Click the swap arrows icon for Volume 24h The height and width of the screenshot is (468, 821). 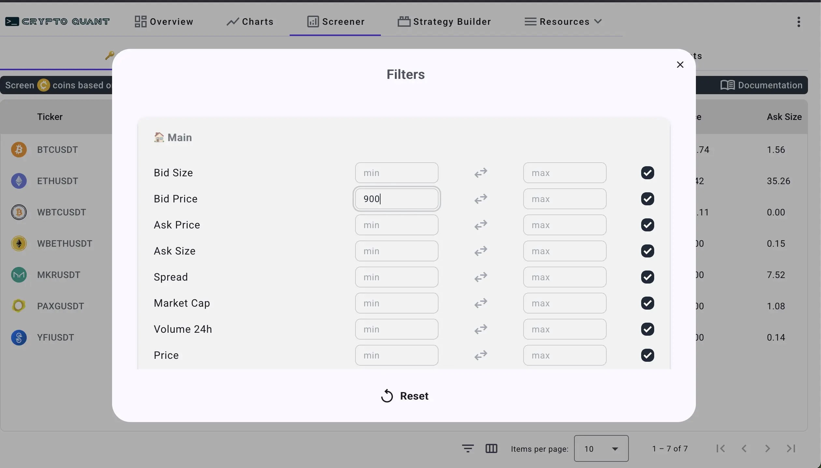[x=481, y=329]
